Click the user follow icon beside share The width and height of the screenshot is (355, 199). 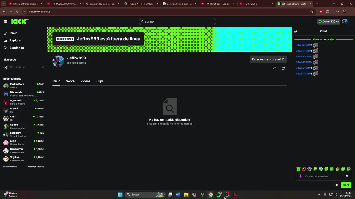[x=283, y=68]
